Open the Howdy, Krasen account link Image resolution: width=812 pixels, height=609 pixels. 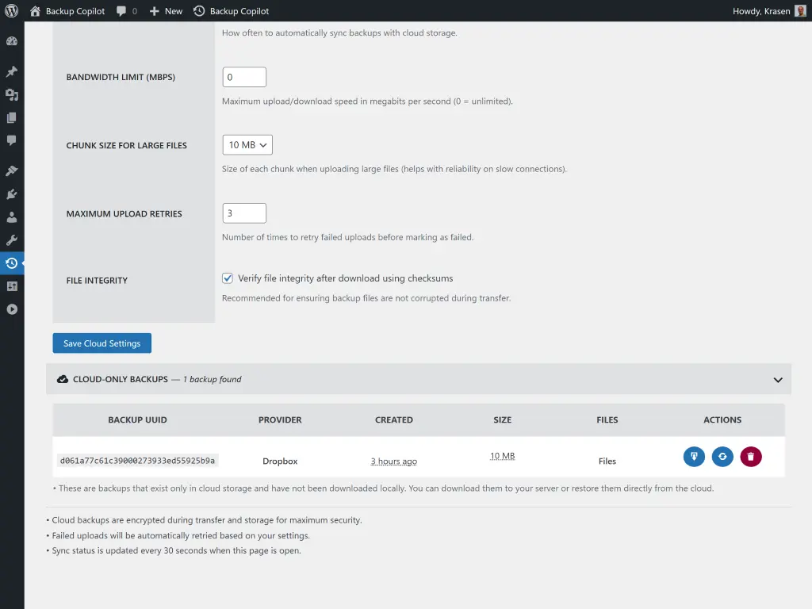763,11
